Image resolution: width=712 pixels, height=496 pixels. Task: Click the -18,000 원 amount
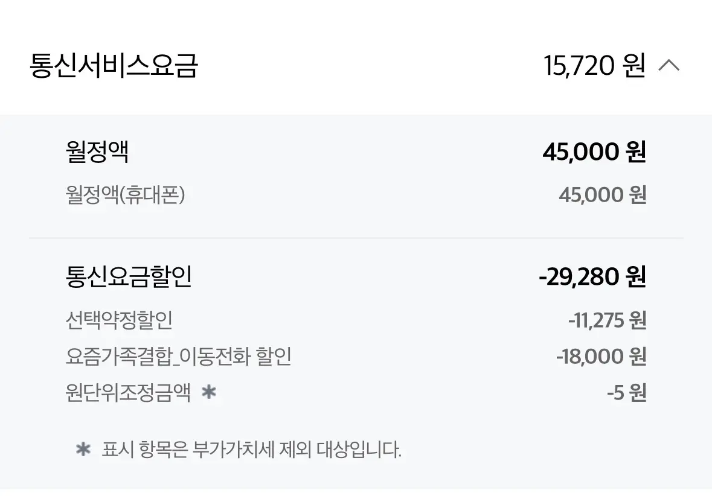(601, 356)
